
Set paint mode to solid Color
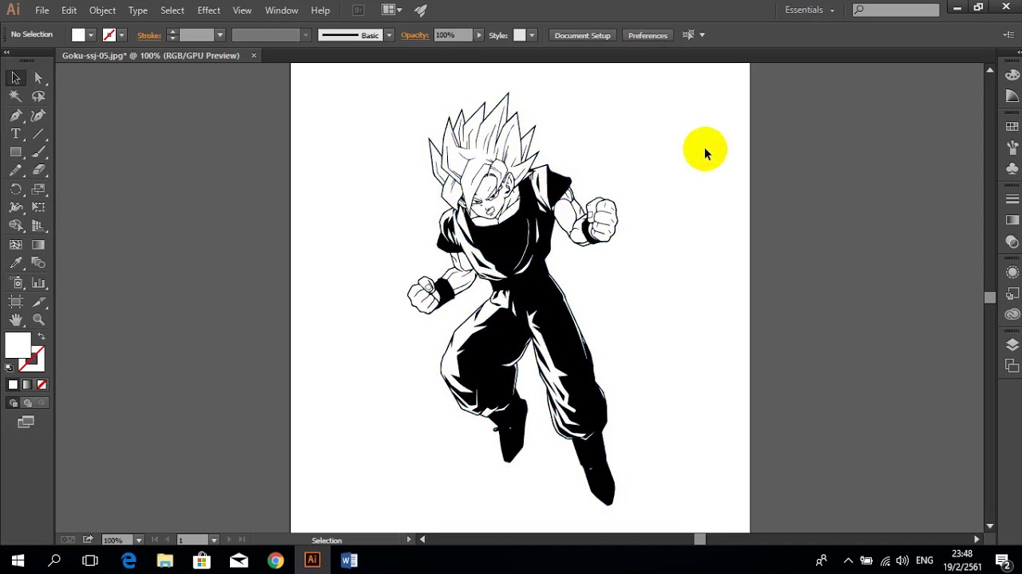point(13,385)
